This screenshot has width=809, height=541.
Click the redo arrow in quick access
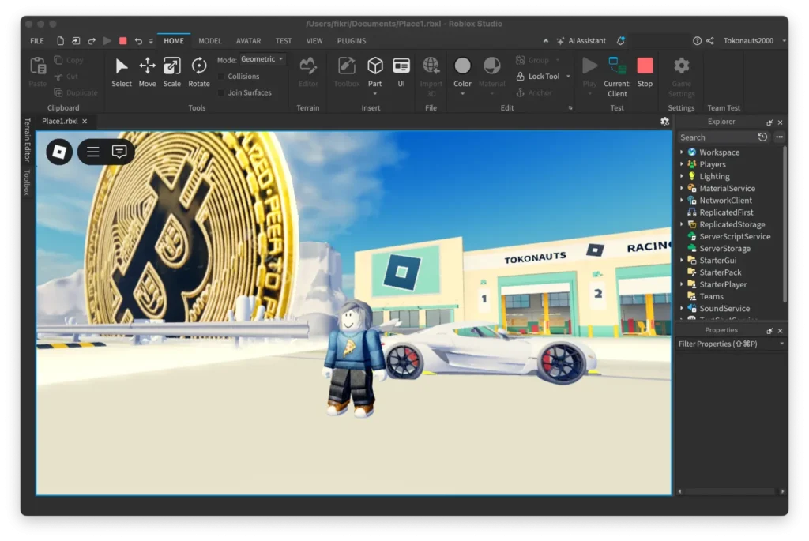click(92, 41)
